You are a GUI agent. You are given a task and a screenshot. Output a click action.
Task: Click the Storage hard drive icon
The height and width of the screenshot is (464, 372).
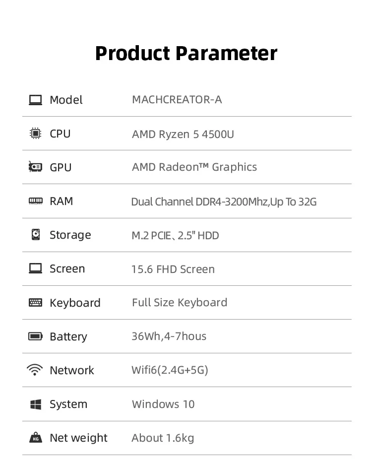pos(35,235)
